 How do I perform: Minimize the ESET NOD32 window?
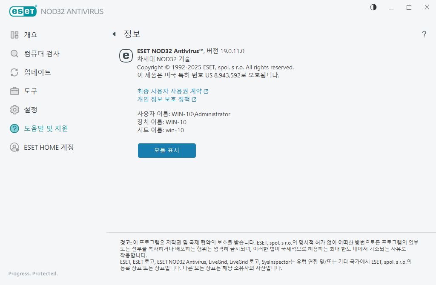(x=391, y=7)
